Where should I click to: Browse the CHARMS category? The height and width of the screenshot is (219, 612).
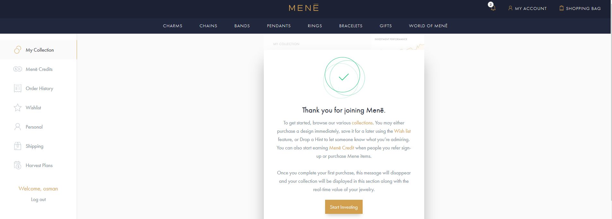pyautogui.click(x=172, y=26)
